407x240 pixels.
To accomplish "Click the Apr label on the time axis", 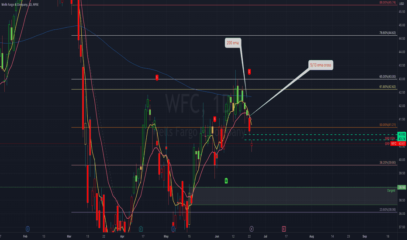I will point(122,237).
